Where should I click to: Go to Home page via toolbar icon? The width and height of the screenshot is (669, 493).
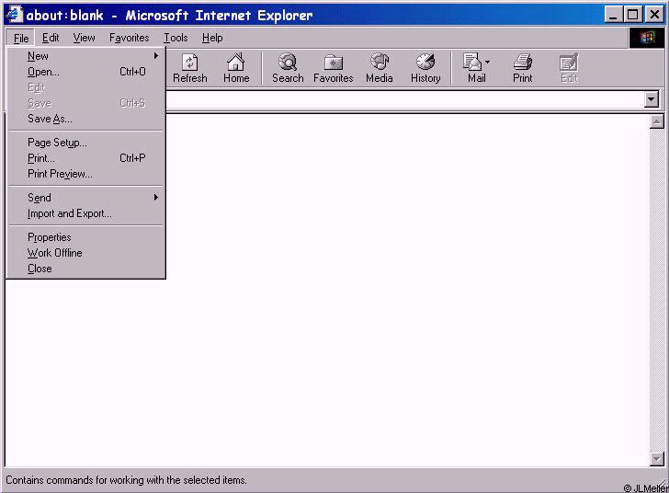coord(236,68)
